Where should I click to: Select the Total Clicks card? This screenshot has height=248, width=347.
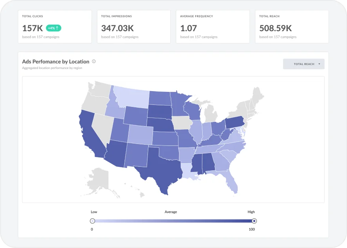pyautogui.click(x=55, y=27)
